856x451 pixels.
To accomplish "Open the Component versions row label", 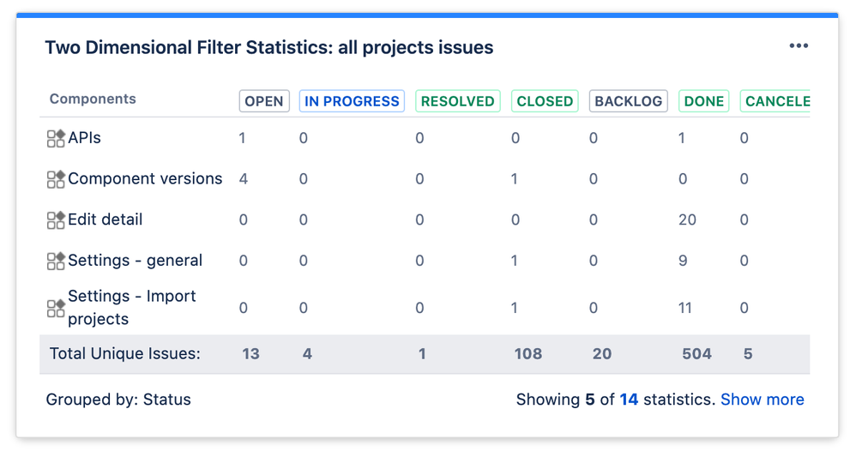I will (x=145, y=178).
